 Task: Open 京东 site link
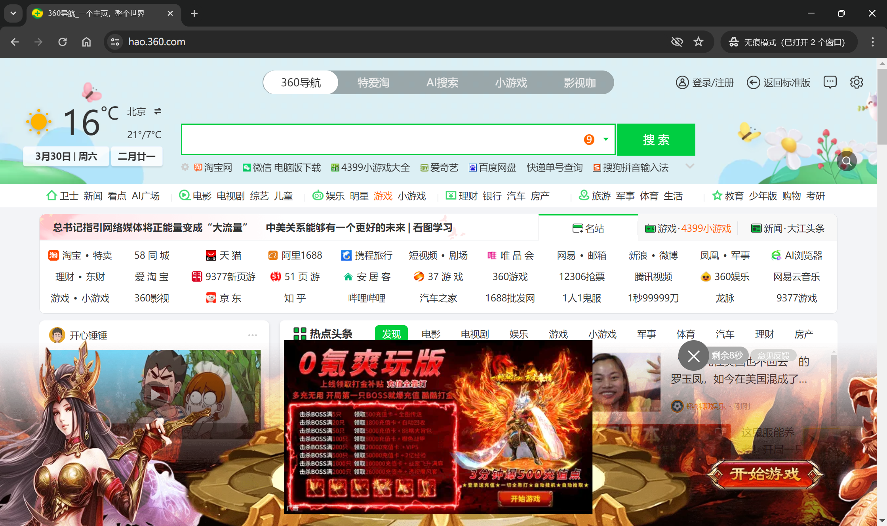(x=224, y=298)
